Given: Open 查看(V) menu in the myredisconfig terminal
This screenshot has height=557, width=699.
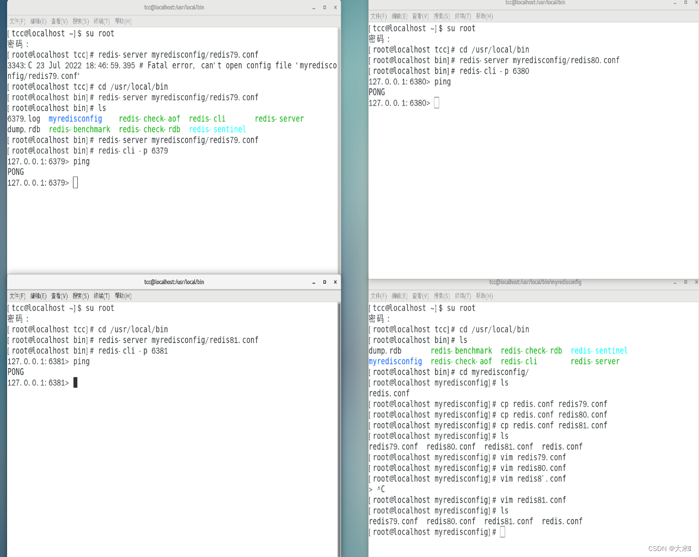Looking at the screenshot, I should 420,296.
